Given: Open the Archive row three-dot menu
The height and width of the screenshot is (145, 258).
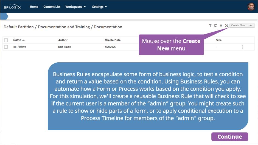Looking at the screenshot, I should click(242, 47).
